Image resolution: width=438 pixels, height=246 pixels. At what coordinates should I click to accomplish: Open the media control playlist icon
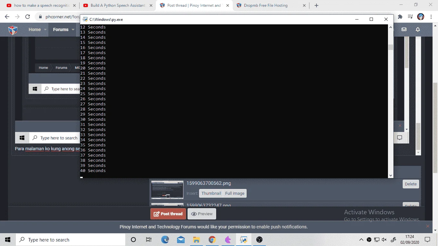(410, 17)
